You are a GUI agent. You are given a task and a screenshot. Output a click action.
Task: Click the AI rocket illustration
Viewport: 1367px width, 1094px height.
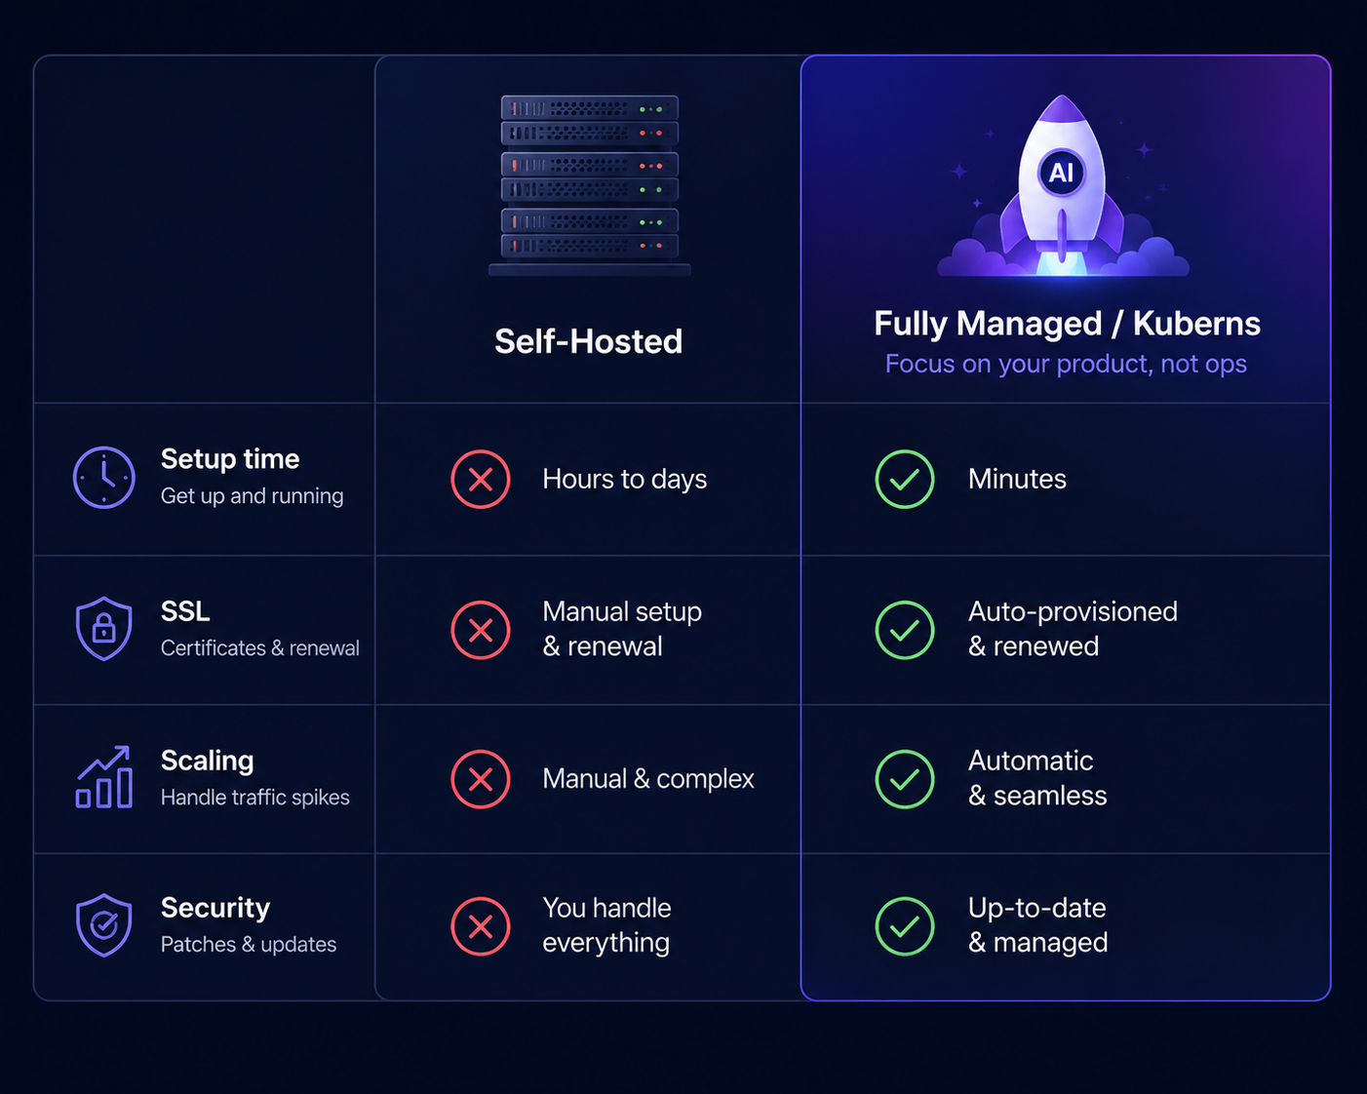(1063, 185)
